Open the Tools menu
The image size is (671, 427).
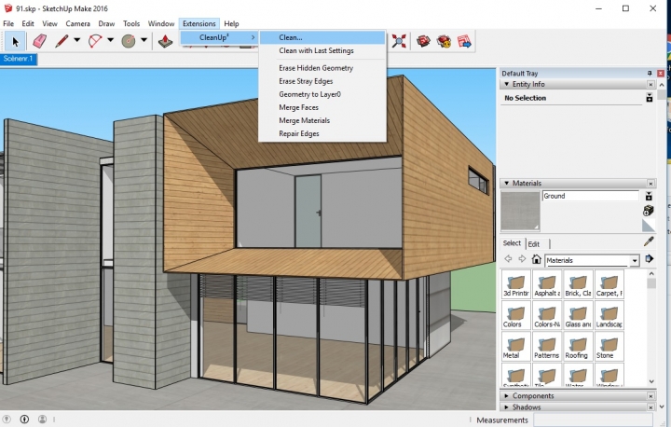(131, 23)
